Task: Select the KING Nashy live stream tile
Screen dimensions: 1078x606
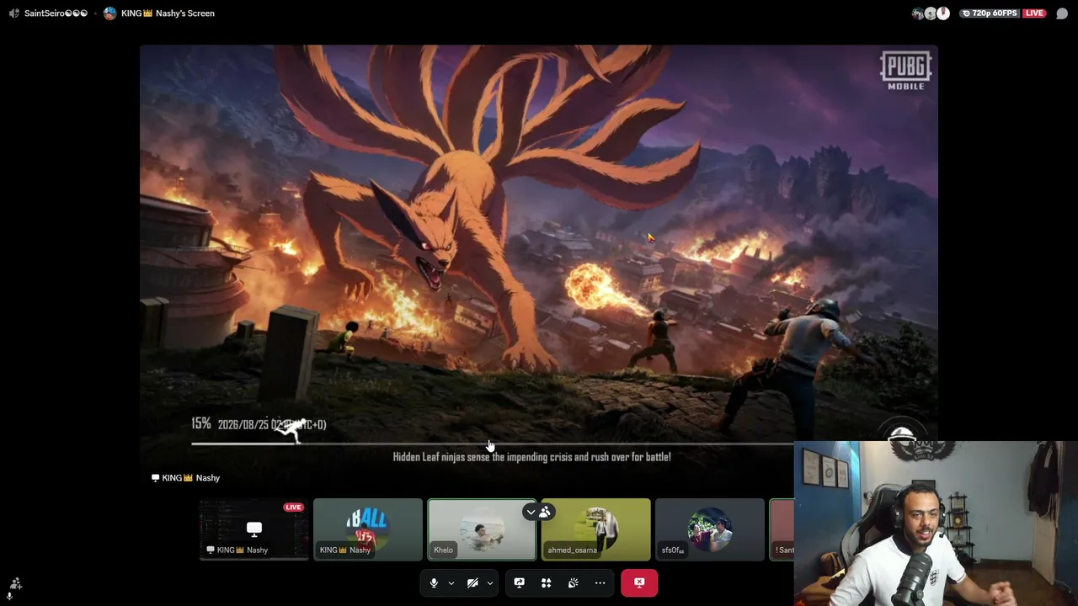Action: coord(253,529)
